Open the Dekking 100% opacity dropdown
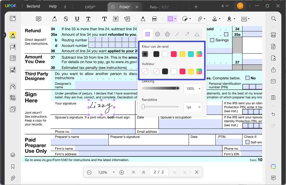This screenshot has width=286, height=185. 193,88
